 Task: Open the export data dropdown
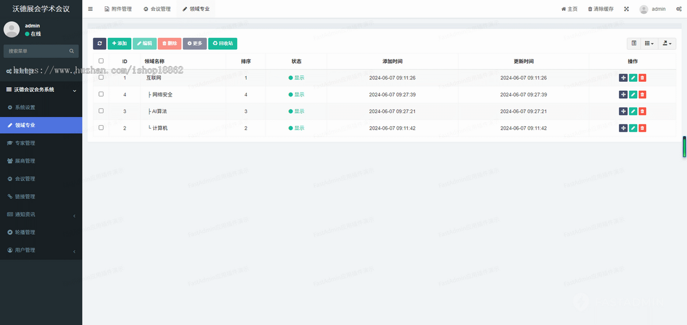pos(668,43)
